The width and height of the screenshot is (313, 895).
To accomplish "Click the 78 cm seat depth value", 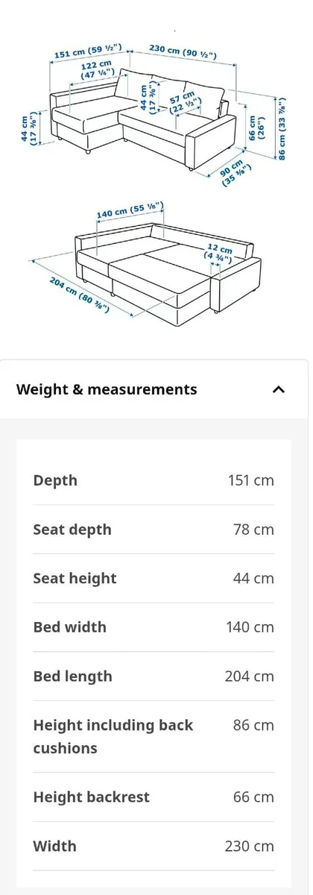I will pos(253,530).
